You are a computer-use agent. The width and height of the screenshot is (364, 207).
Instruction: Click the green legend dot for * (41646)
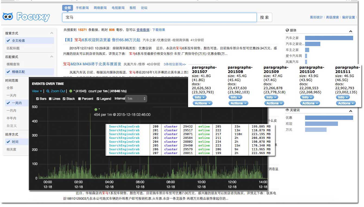[71, 91]
